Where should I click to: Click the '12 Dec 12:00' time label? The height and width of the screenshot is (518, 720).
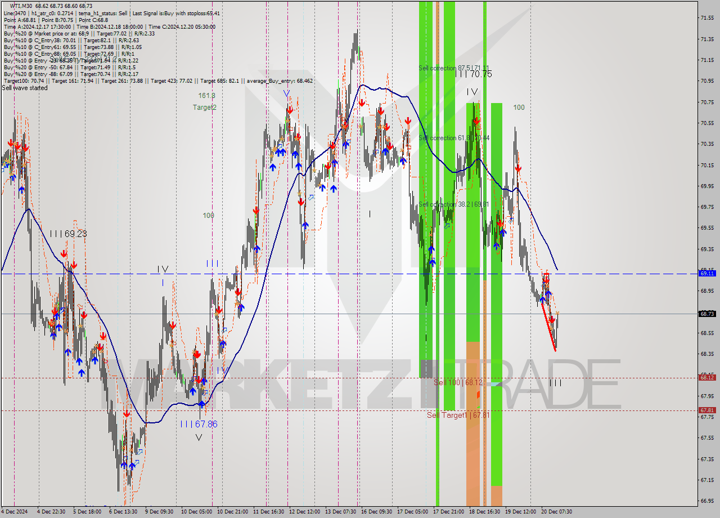(304, 512)
